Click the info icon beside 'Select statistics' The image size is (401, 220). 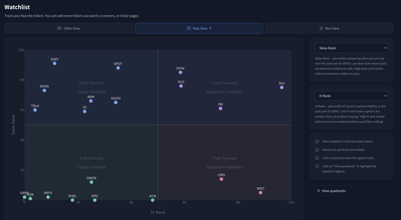click(x=317, y=141)
